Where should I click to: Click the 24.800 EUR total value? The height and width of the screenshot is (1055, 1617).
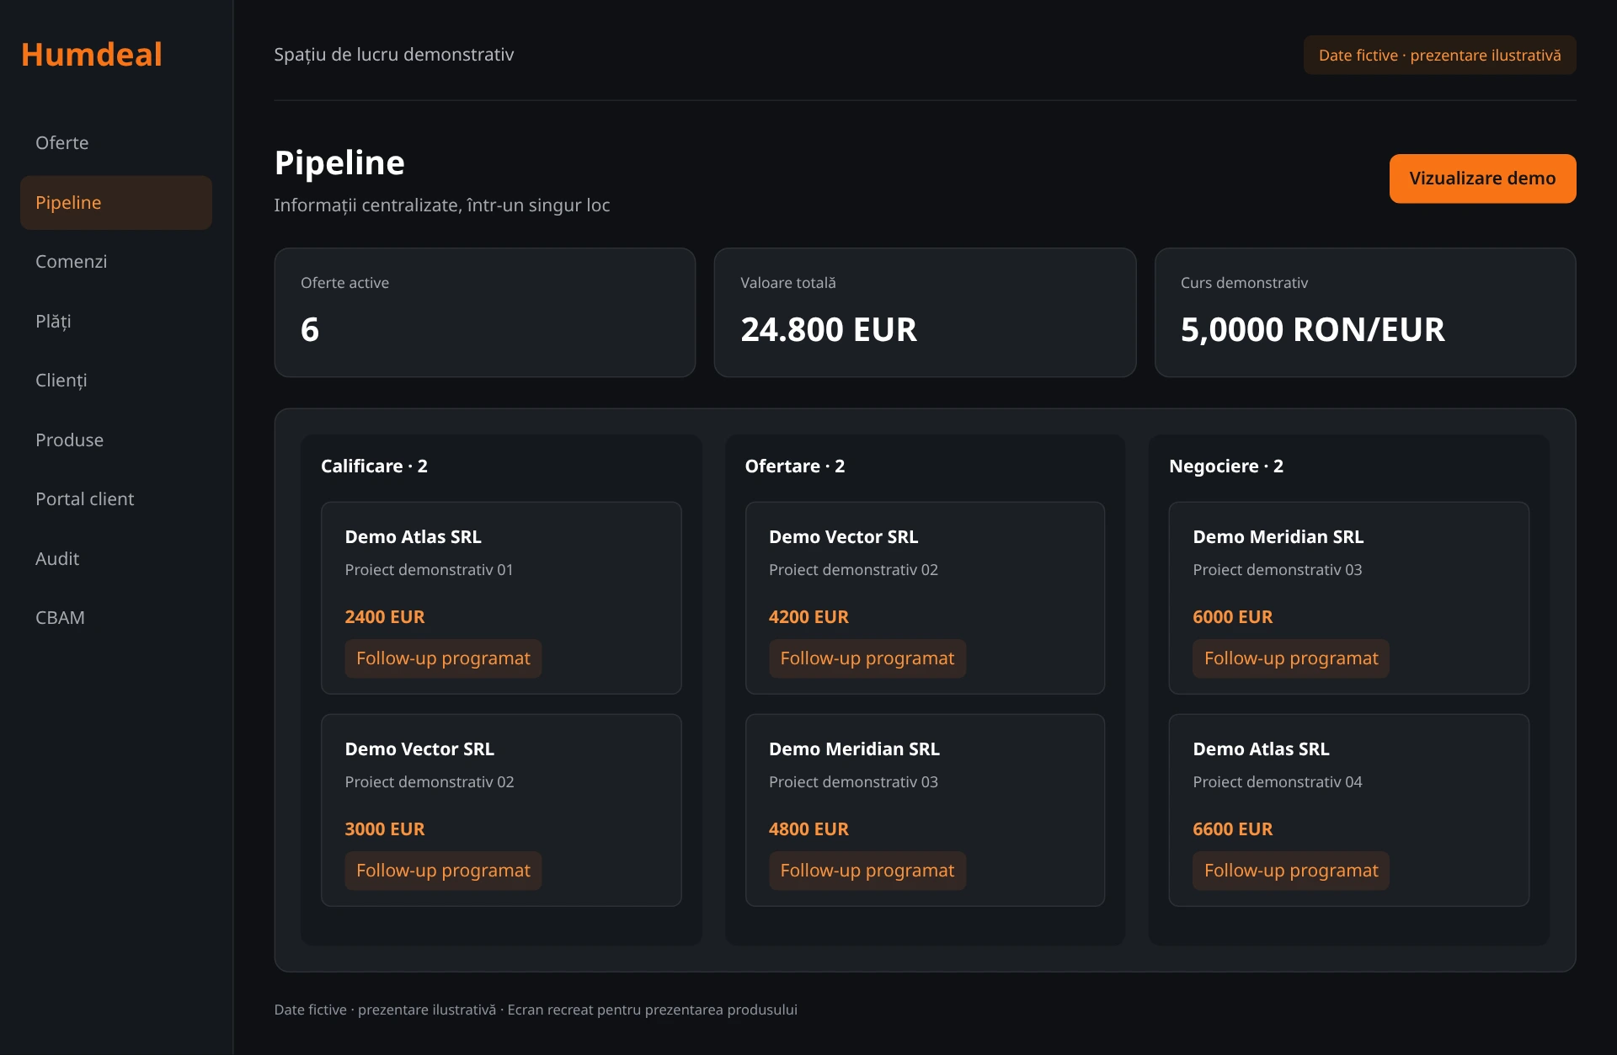[x=829, y=329]
